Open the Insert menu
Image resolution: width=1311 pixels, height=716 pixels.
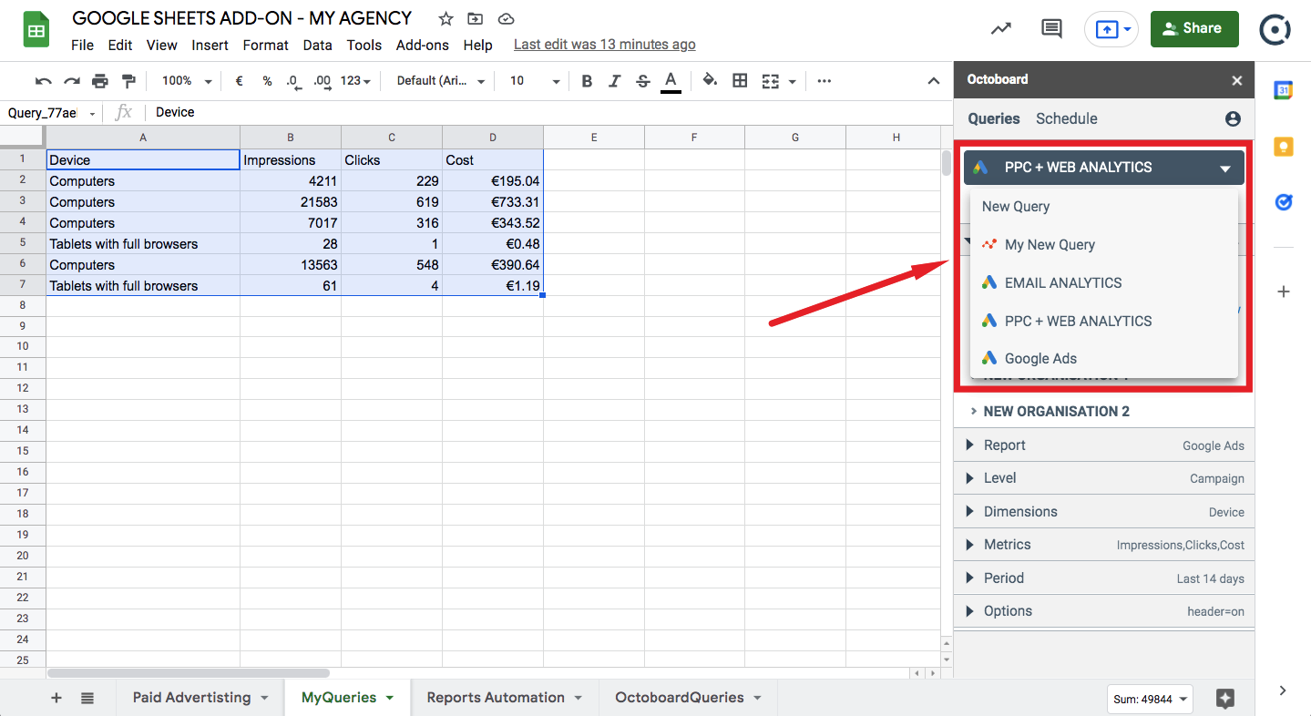[x=210, y=45]
